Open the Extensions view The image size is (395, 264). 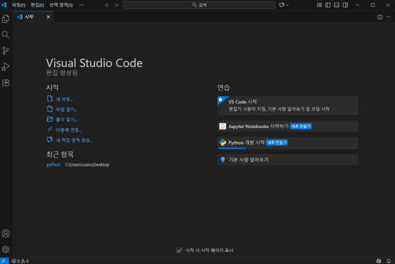pos(6,83)
